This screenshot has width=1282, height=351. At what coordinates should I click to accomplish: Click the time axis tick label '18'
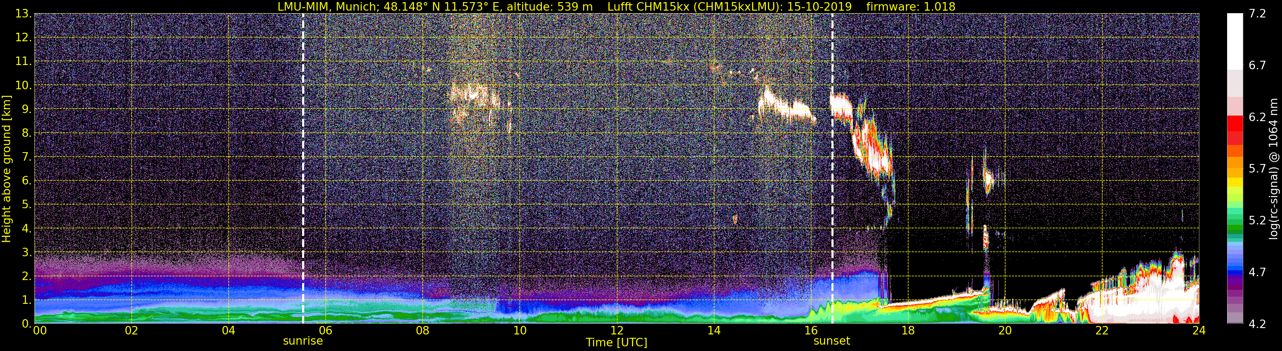point(908,331)
